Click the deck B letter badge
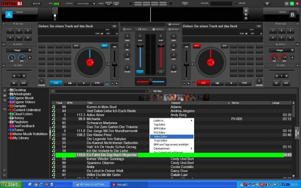The width and height of the screenshot is (301, 188). point(292,15)
